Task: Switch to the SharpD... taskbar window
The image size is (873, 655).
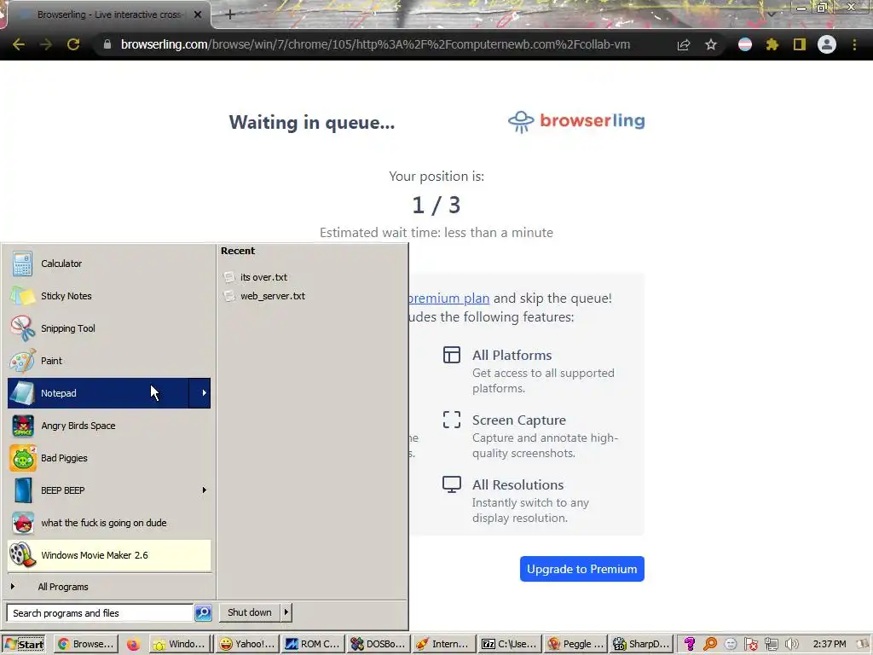Action: pyautogui.click(x=641, y=644)
